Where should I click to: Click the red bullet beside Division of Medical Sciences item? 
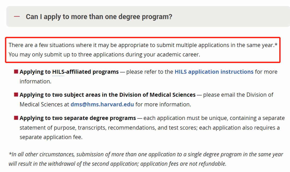(16, 95)
